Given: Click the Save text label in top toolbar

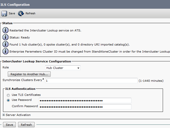Looking at the screenshot, I should [12, 13].
